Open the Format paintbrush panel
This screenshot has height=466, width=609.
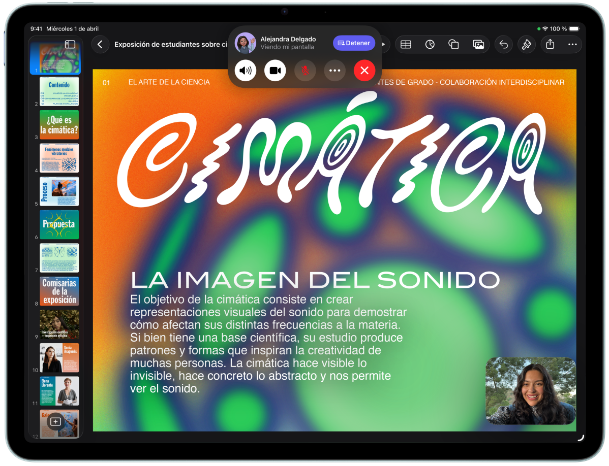[527, 45]
